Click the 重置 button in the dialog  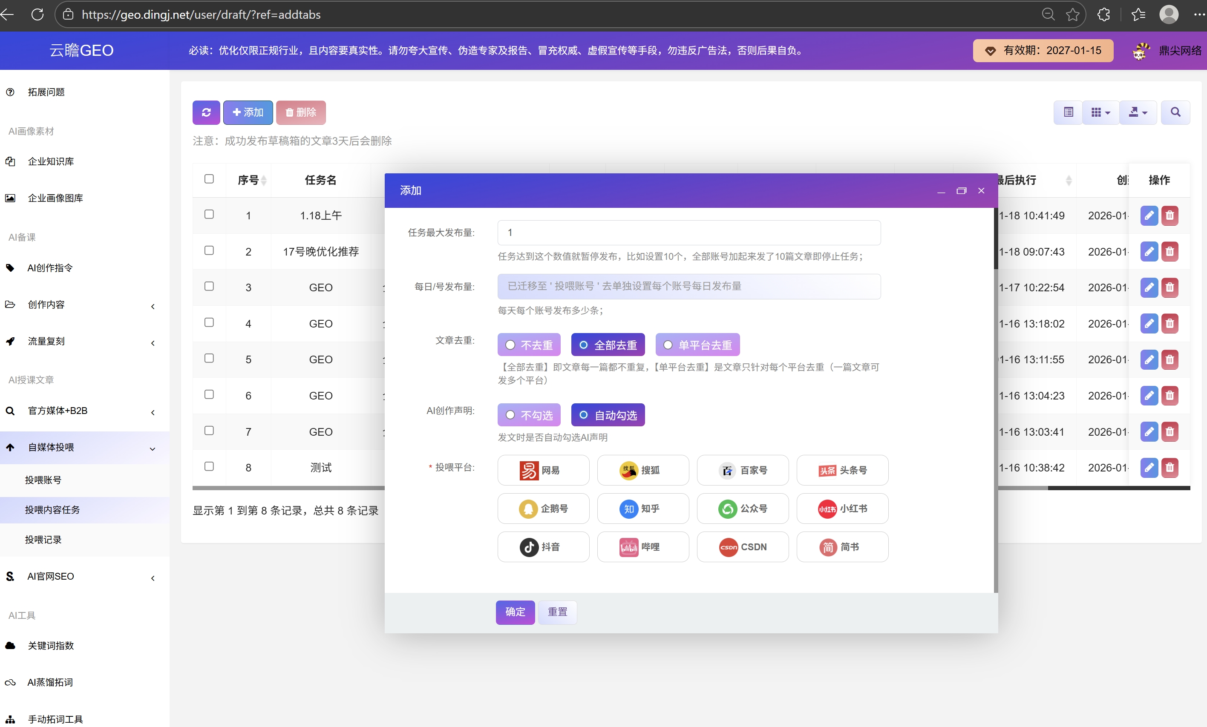coord(557,612)
